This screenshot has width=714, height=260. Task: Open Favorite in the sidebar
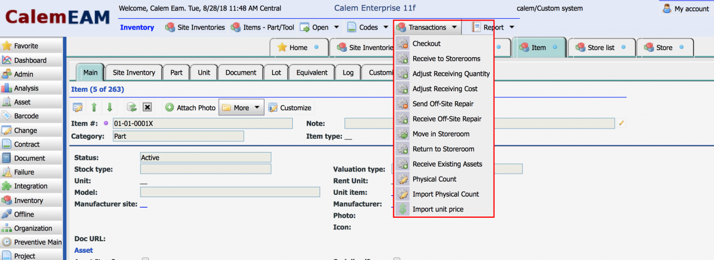tap(31, 46)
